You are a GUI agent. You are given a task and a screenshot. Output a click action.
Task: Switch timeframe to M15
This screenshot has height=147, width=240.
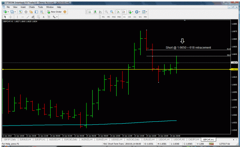point(114,17)
